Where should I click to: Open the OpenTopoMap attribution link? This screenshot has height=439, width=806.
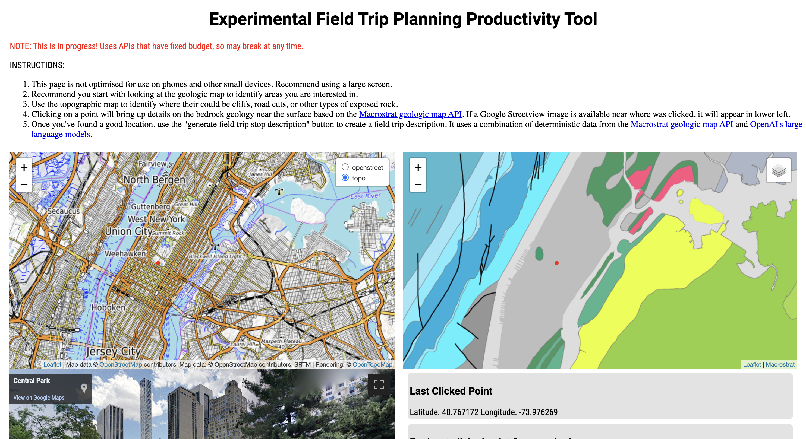[x=372, y=364]
